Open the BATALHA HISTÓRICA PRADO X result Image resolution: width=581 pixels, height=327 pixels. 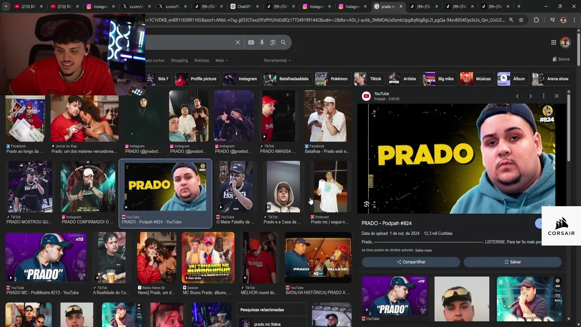(x=318, y=264)
